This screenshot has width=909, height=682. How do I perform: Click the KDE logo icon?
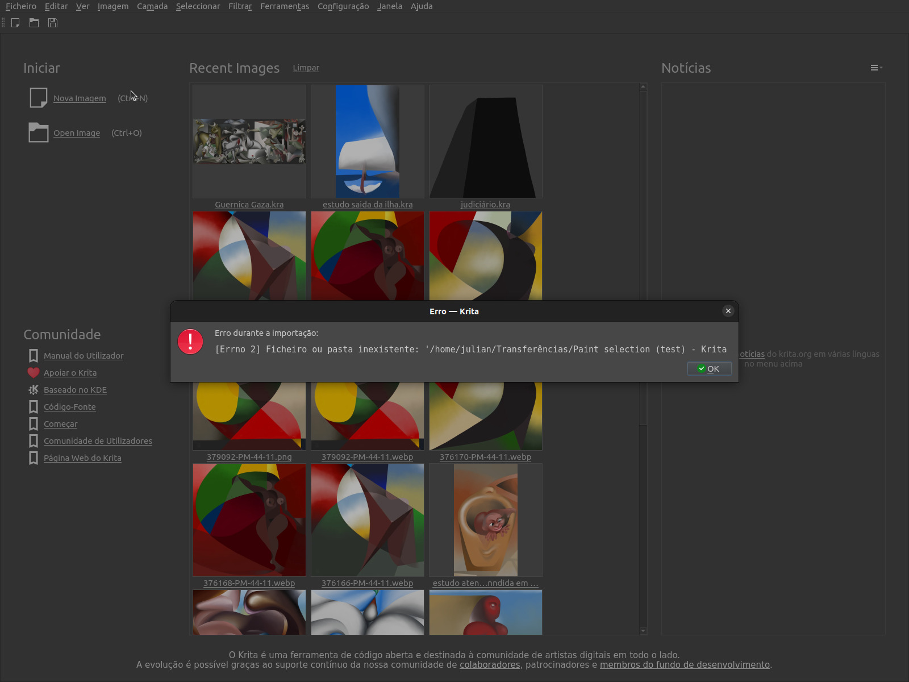click(x=34, y=390)
